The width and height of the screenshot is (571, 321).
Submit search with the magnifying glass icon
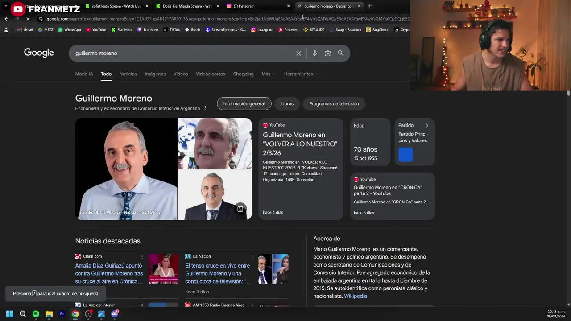(x=340, y=53)
